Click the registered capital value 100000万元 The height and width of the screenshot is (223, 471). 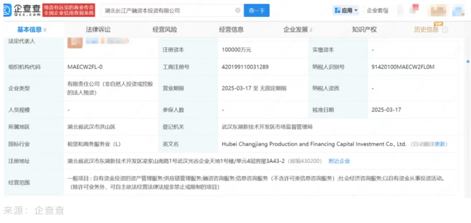236,50
